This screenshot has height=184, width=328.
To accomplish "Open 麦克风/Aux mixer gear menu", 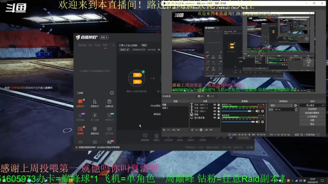I will coord(262,111).
